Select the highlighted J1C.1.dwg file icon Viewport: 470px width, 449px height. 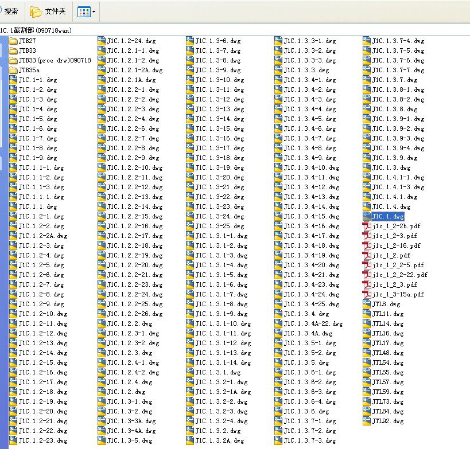[367, 216]
